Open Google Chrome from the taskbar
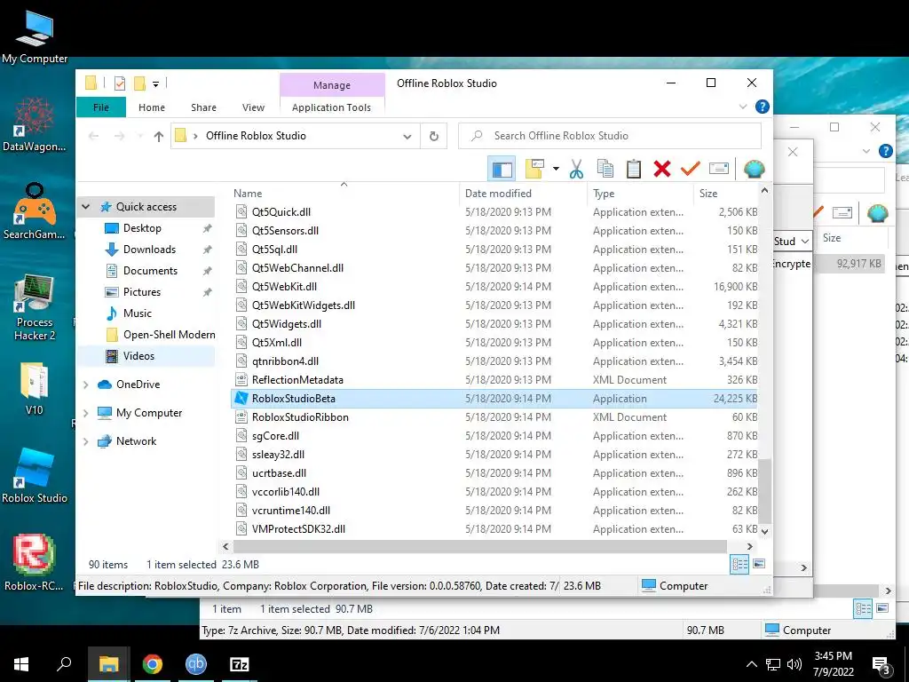 [153, 664]
